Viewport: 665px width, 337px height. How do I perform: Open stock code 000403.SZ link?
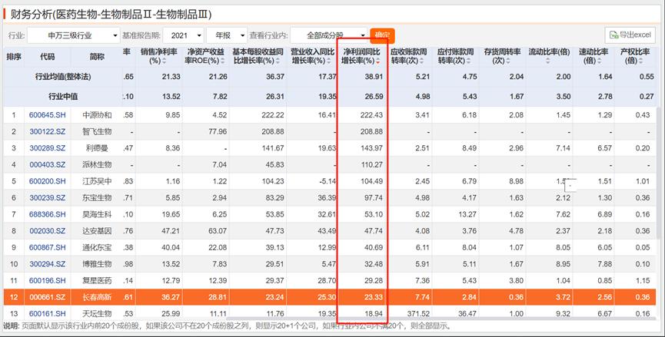point(48,165)
